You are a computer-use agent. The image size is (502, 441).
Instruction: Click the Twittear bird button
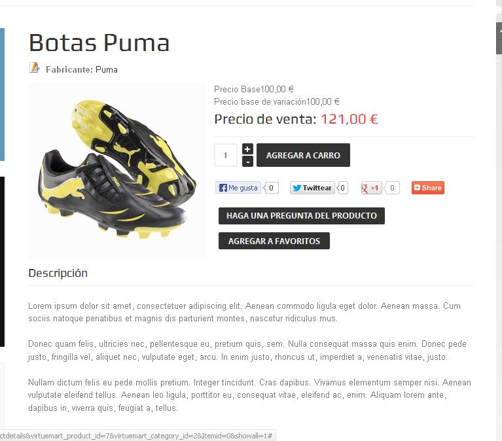pos(312,188)
